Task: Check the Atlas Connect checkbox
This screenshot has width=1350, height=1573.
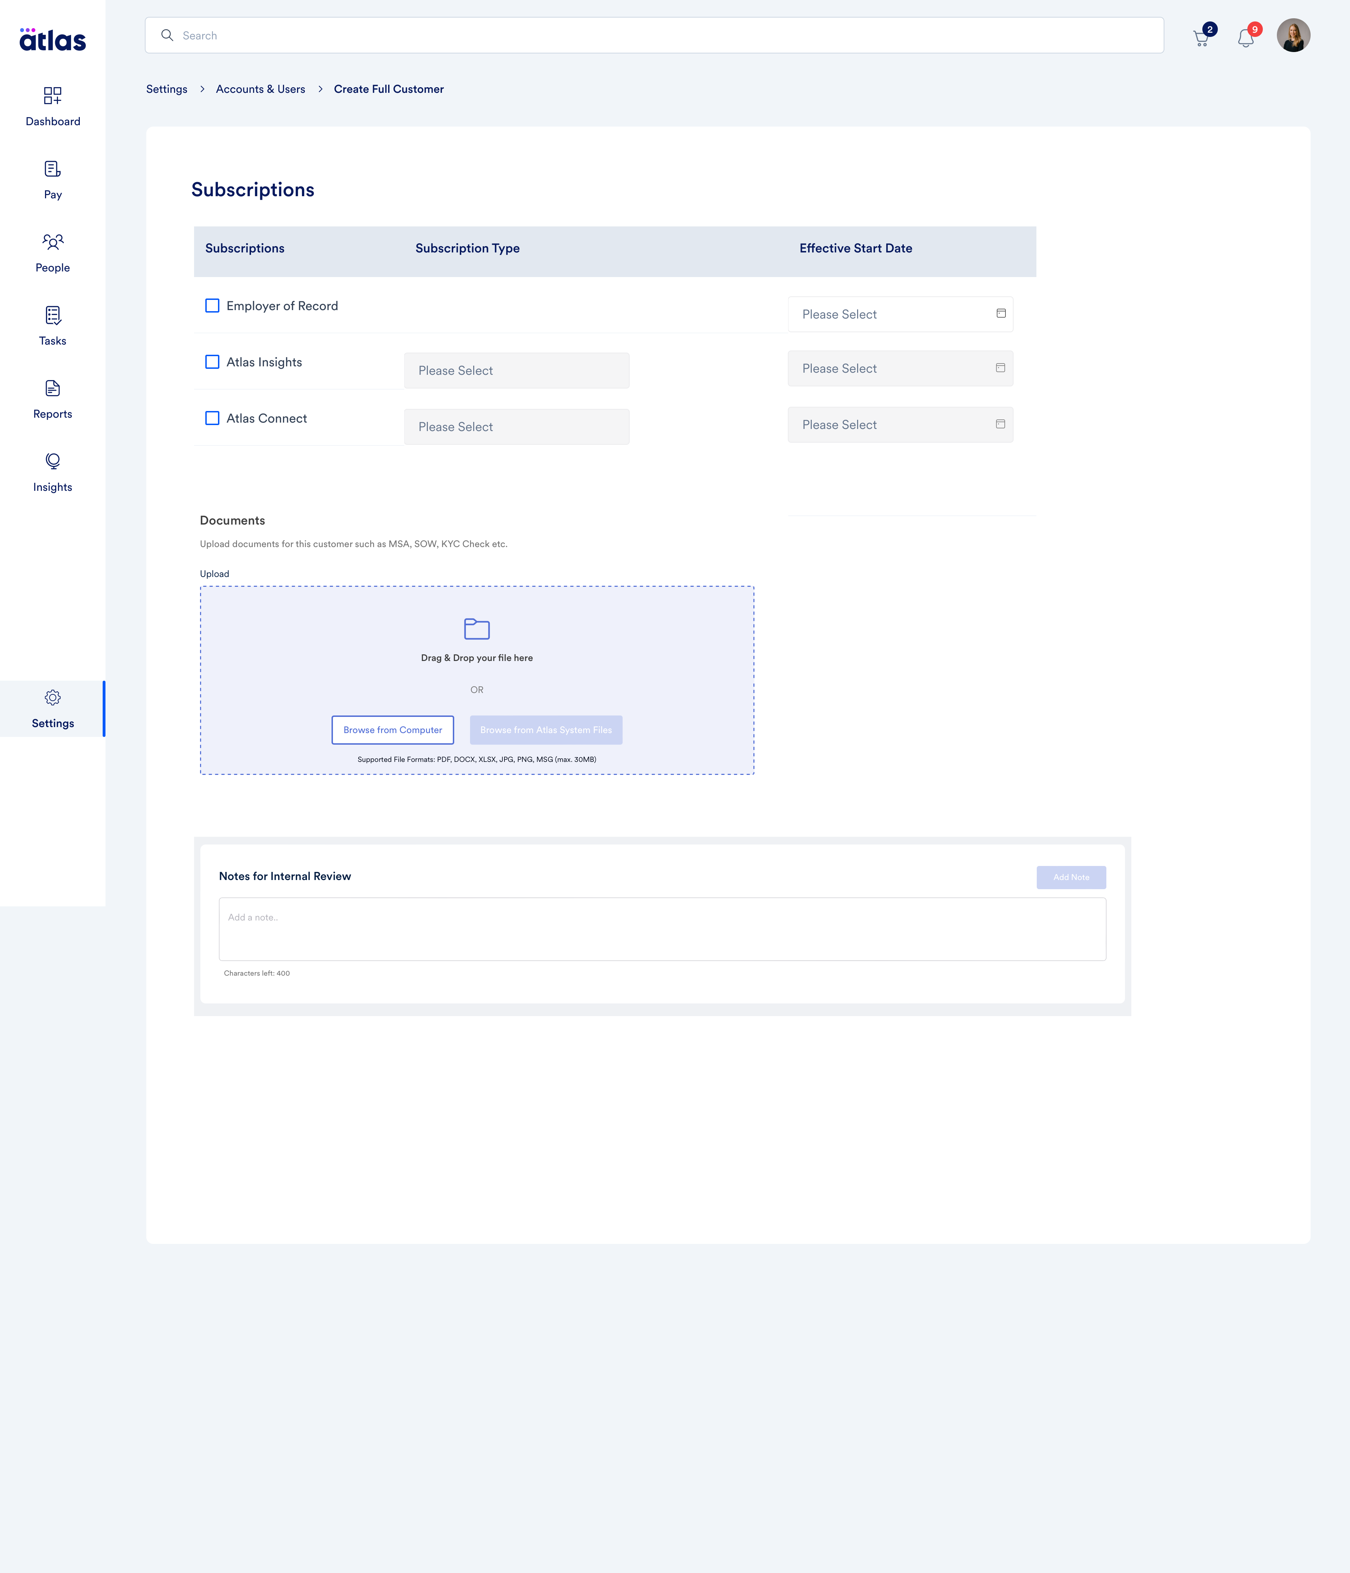Action: 213,418
